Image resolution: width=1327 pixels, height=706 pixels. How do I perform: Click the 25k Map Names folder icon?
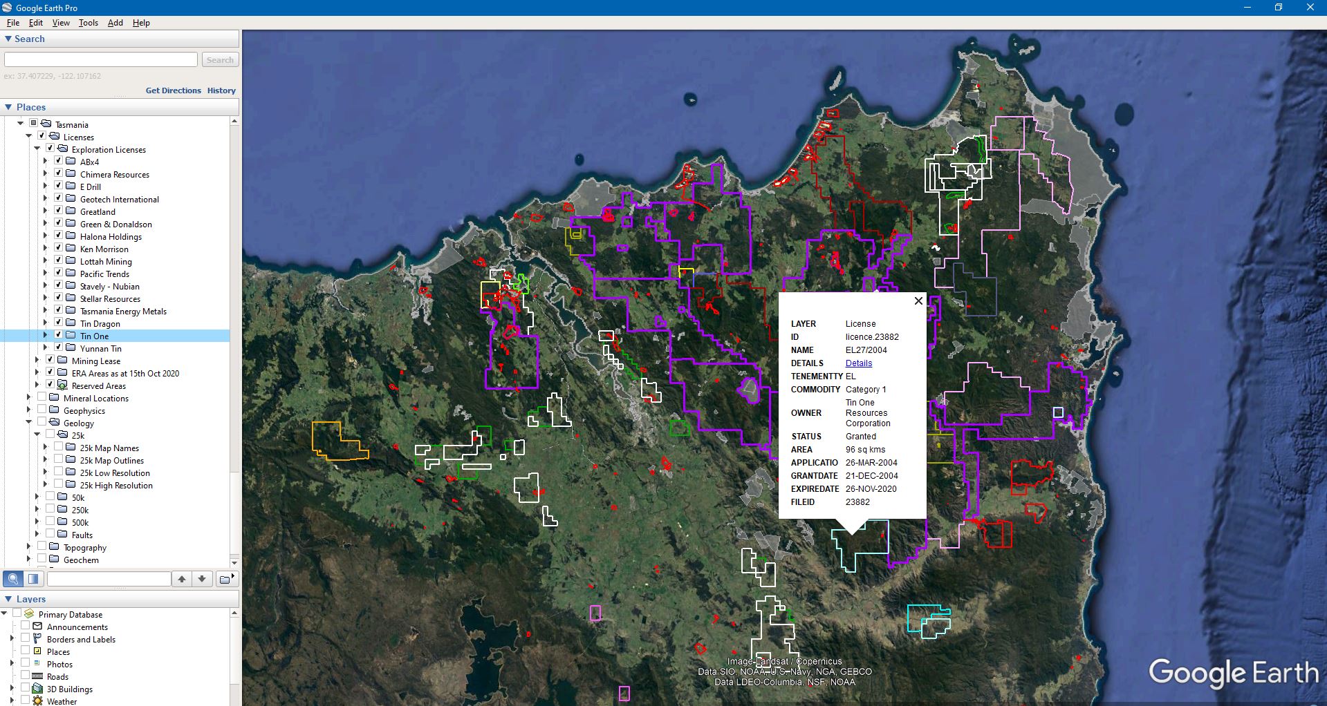coord(71,448)
